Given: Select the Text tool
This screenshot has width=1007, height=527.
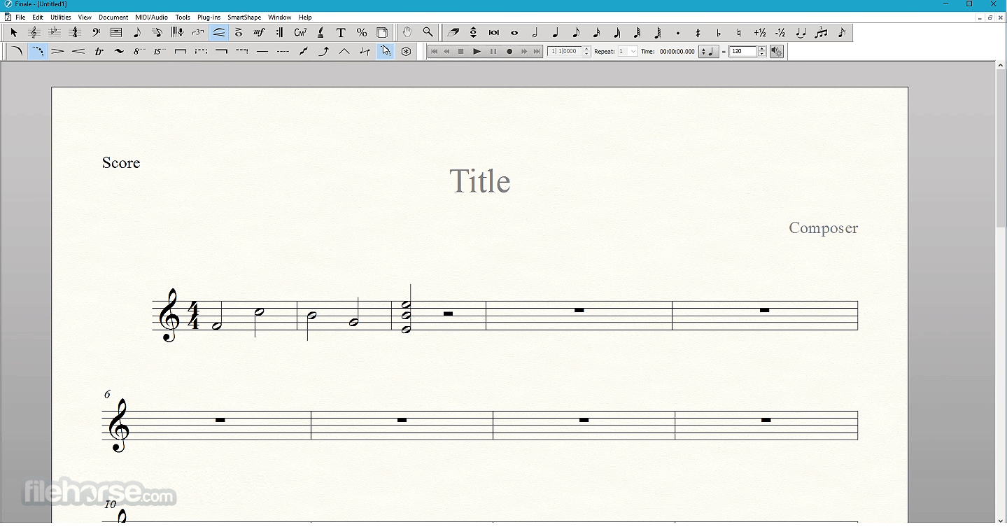Looking at the screenshot, I should click(x=341, y=32).
